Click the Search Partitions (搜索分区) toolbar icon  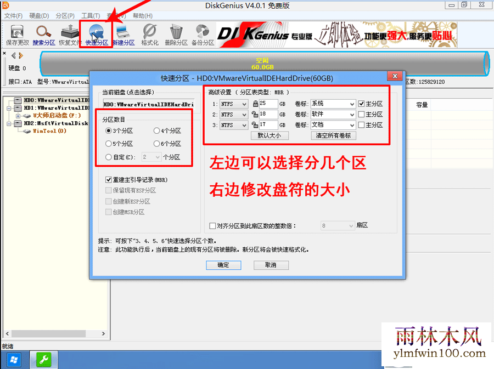pyautogui.click(x=43, y=35)
